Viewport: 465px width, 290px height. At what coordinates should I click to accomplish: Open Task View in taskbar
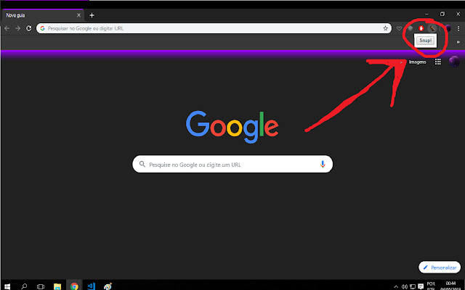tap(41, 286)
